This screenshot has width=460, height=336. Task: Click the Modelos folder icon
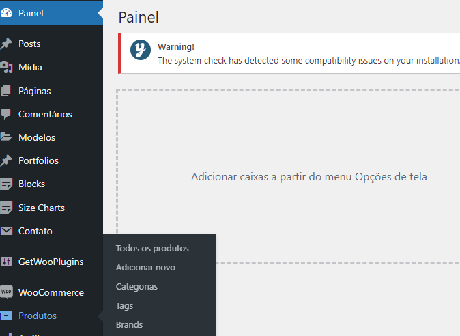(x=7, y=137)
